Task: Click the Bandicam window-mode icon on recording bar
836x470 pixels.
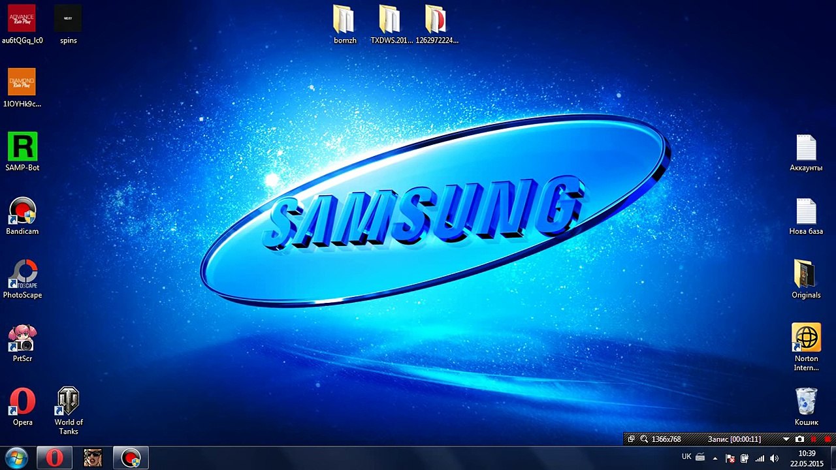Action: 631,439
